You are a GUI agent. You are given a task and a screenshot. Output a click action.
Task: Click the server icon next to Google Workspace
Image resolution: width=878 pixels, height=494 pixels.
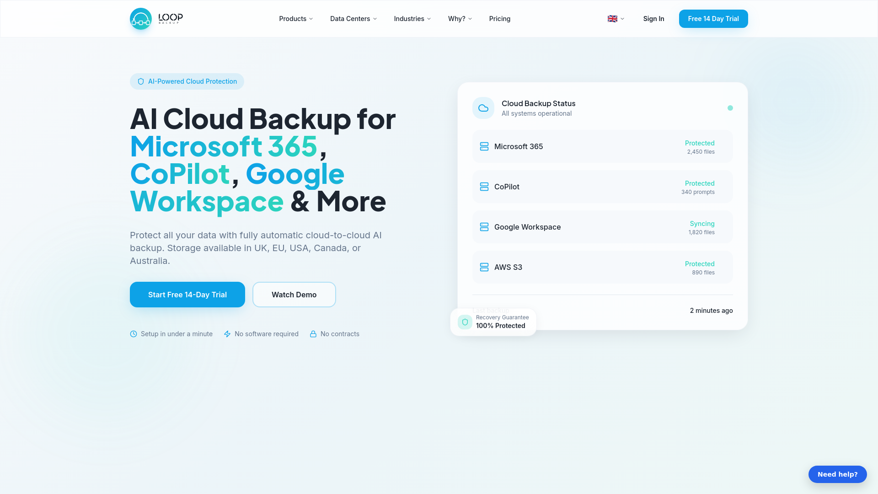coord(484,227)
